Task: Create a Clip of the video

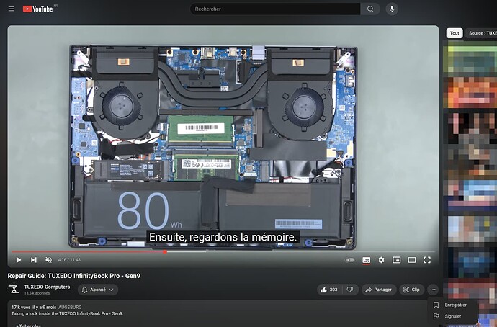Action: 411,290
